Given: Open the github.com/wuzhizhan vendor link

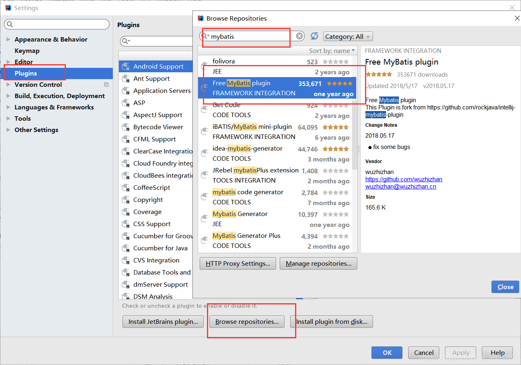Looking at the screenshot, I should point(404,179).
